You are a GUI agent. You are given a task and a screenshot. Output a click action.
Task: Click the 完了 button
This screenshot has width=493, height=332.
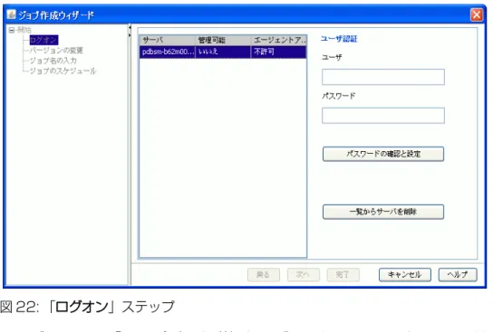point(343,275)
